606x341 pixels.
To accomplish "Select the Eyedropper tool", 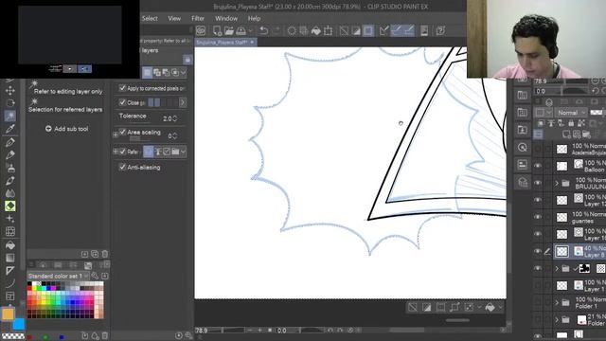I will (10, 129).
